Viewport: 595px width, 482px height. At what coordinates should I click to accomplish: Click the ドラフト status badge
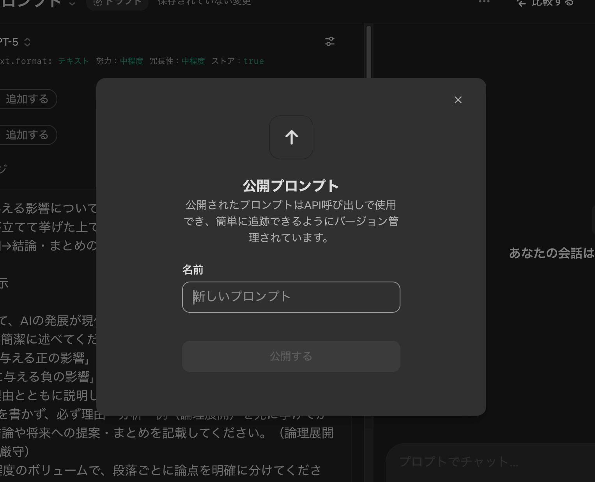click(117, 3)
